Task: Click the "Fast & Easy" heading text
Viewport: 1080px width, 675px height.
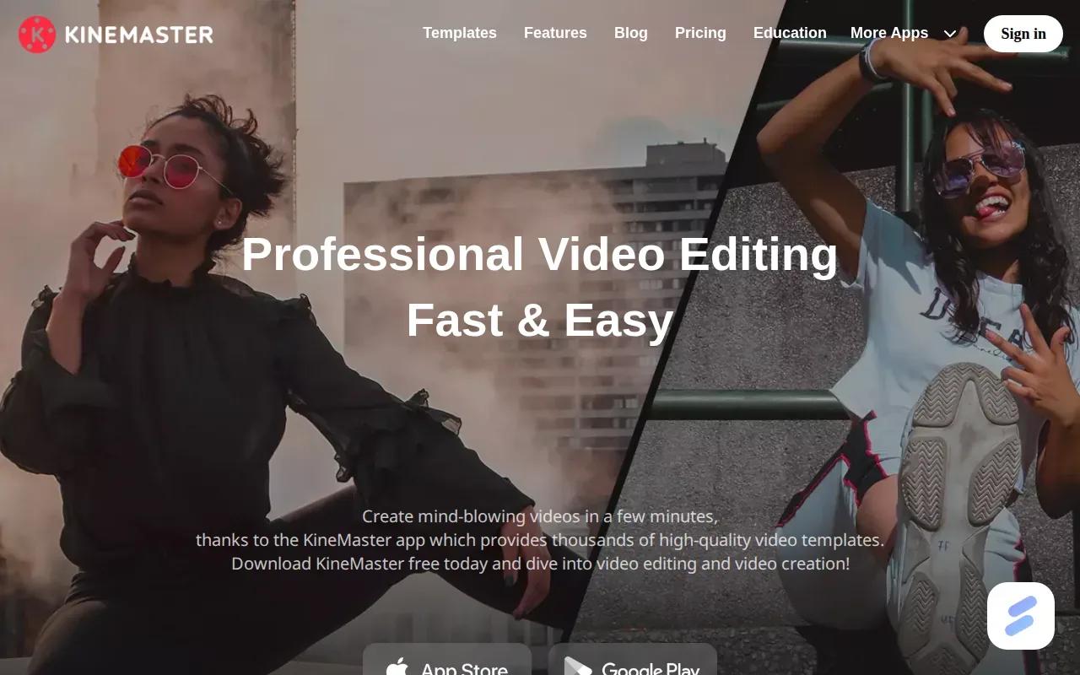Action: [540, 321]
